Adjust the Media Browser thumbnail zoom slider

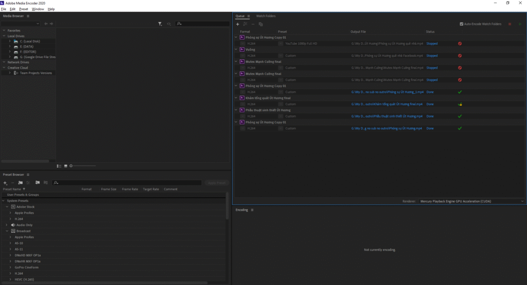pyautogui.click(x=83, y=166)
